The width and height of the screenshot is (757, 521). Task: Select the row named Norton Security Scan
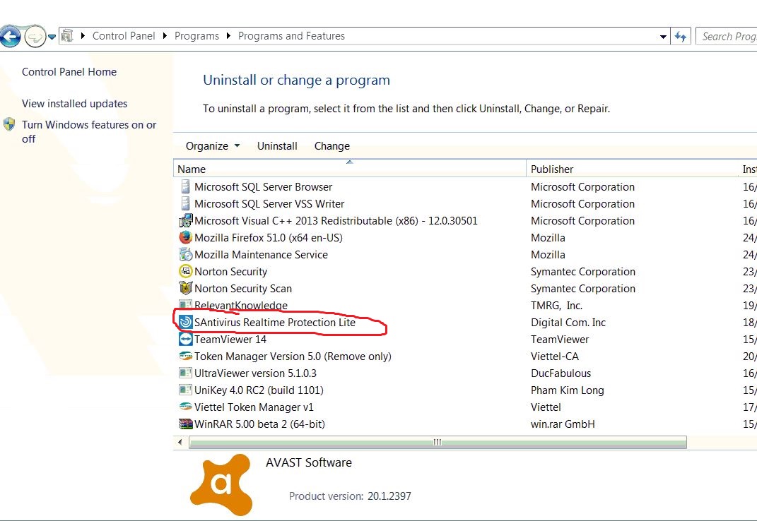465,288
